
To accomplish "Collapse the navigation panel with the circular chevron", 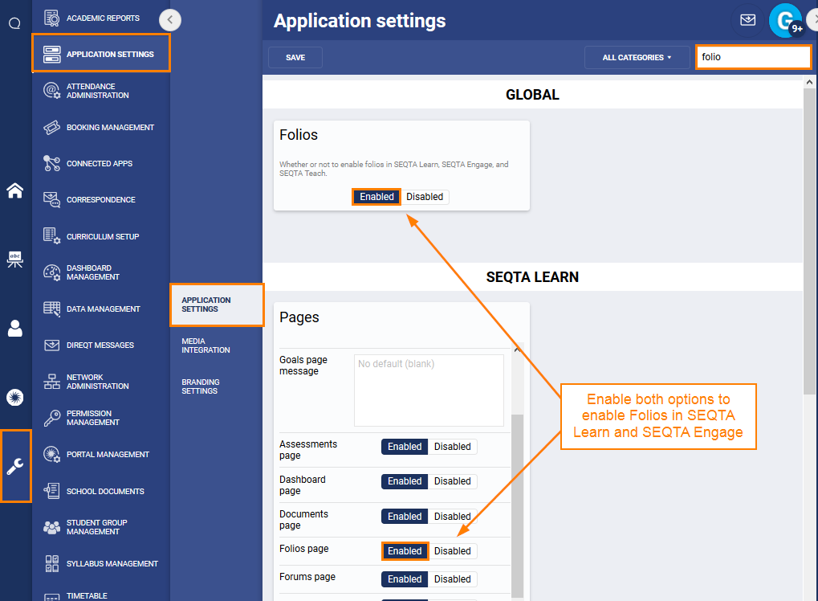I will 169,19.
